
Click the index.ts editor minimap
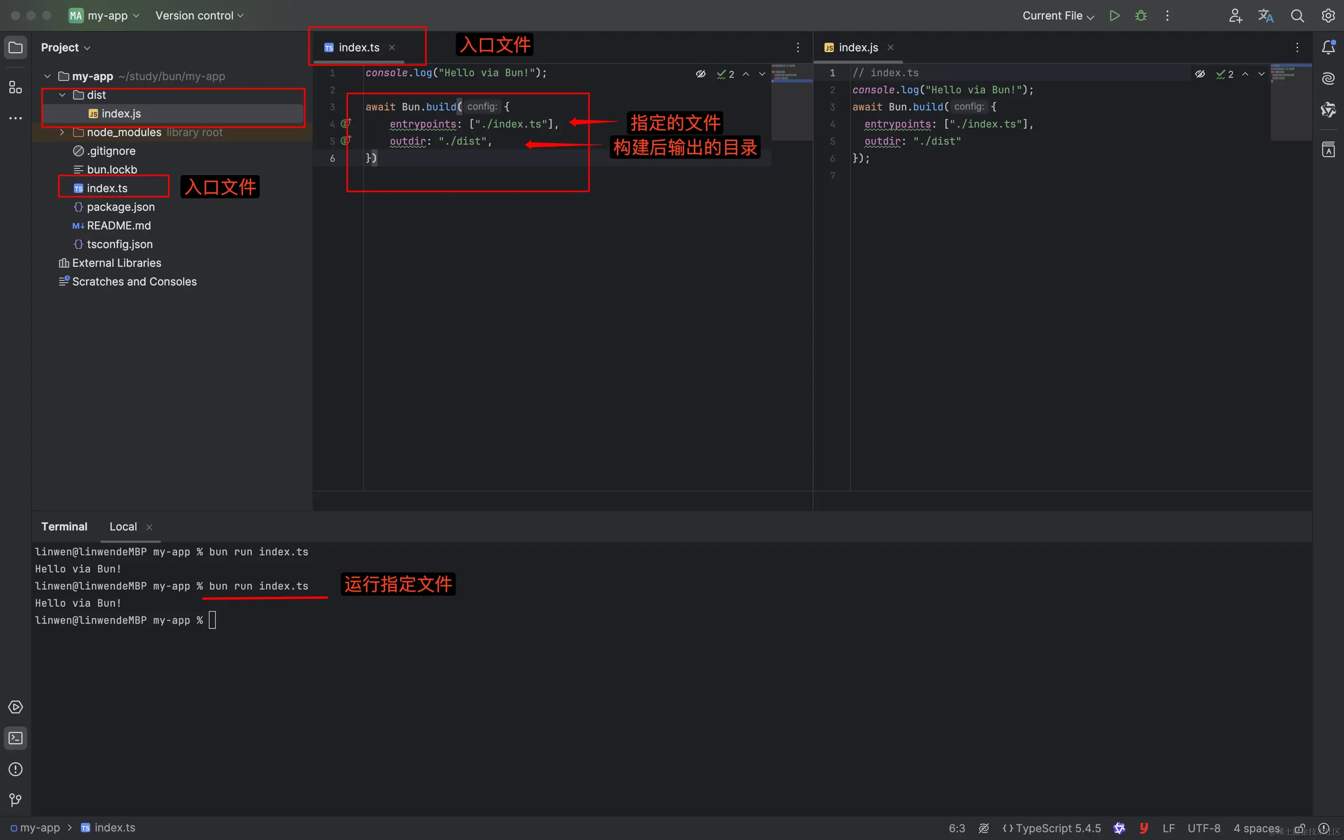(x=792, y=101)
